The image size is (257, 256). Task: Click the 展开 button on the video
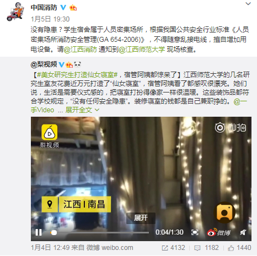point(141,218)
